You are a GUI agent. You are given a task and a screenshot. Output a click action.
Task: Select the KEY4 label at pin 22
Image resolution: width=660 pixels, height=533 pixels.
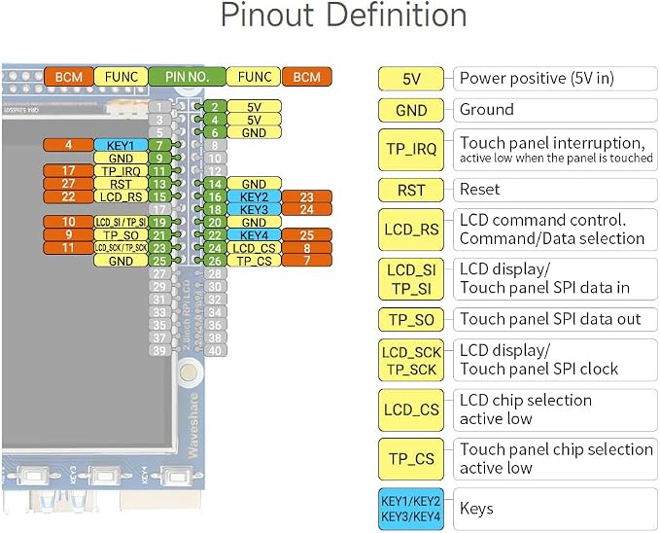[x=254, y=235]
